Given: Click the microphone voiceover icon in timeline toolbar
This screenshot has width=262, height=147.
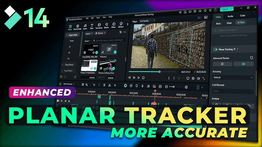Looking at the screenshot, I should pyautogui.click(x=142, y=86).
